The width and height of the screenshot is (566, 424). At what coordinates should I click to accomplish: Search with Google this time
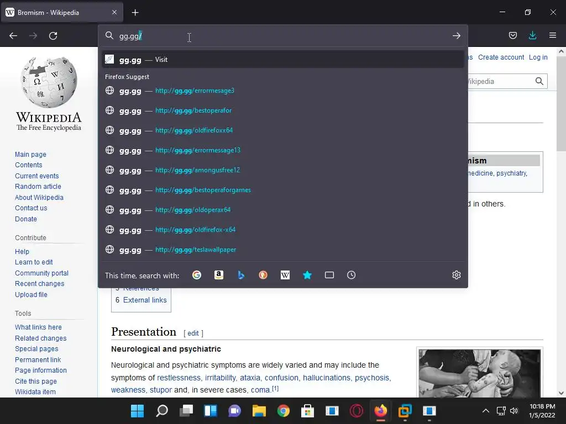[x=197, y=275]
